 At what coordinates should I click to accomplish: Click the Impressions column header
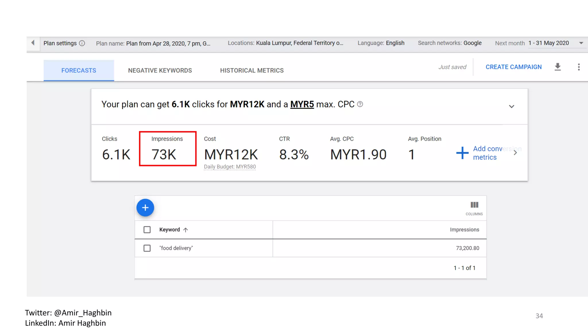tap(464, 230)
